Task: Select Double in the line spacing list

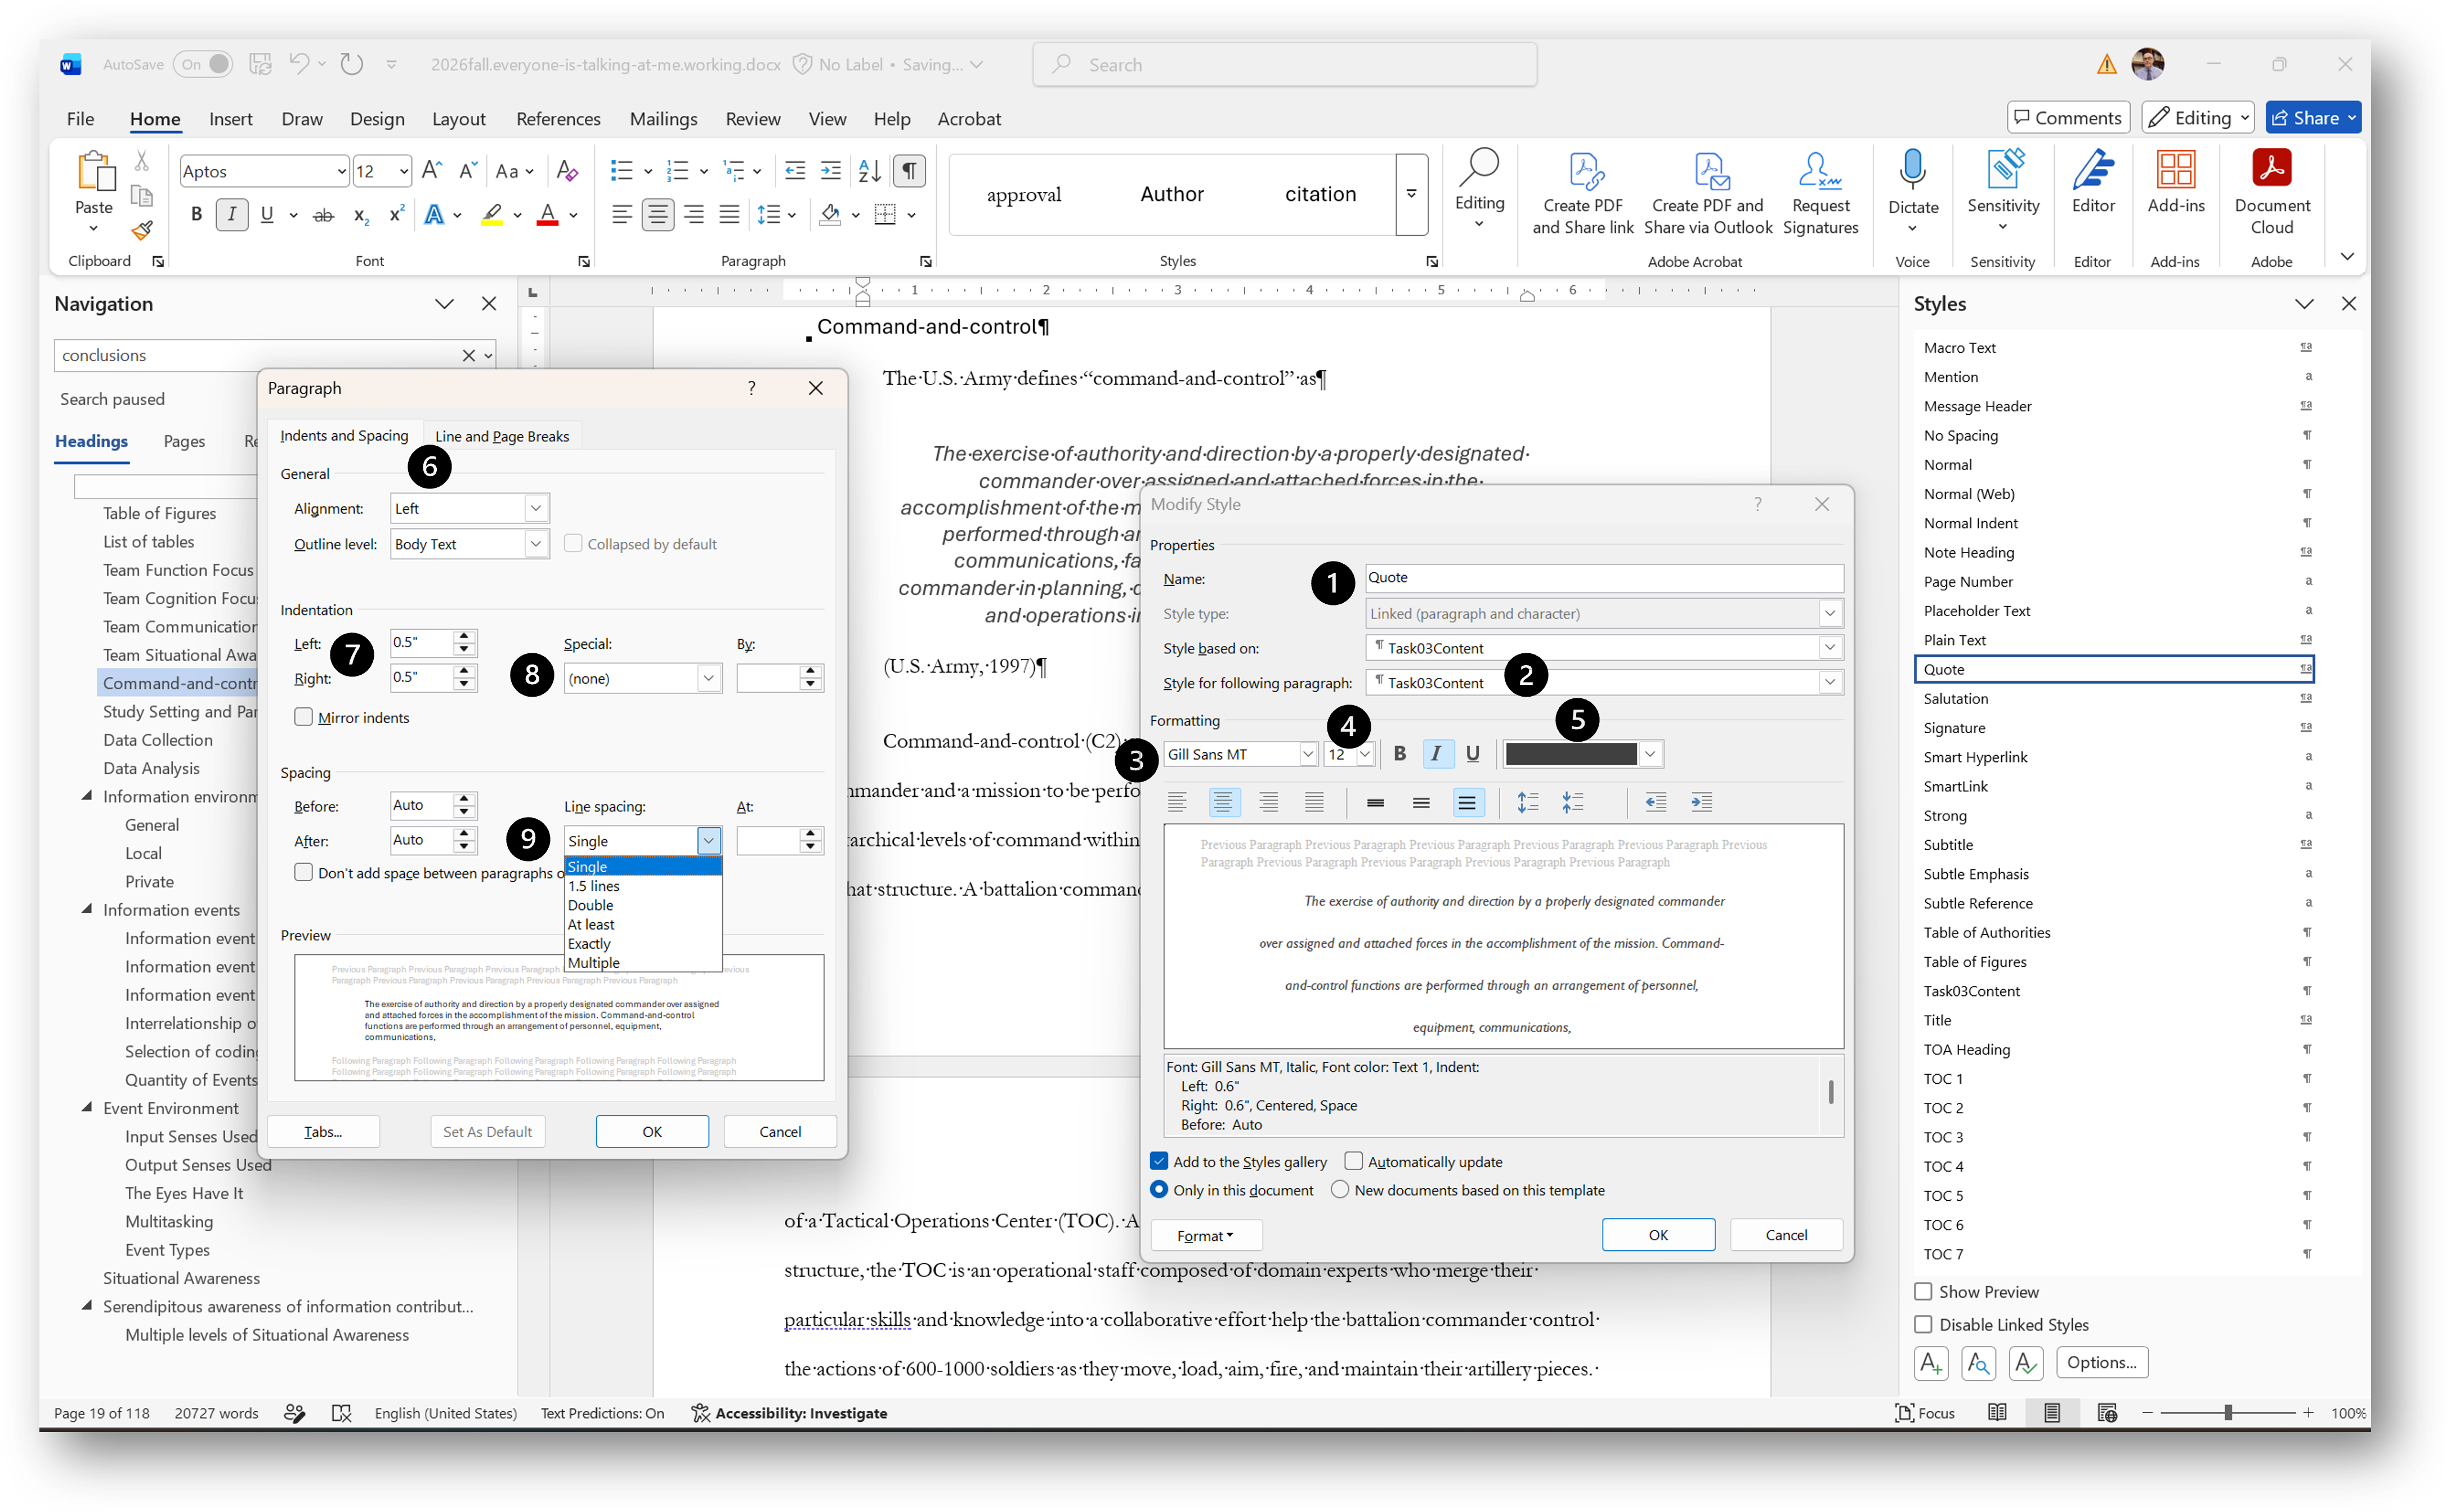Action: [x=591, y=905]
